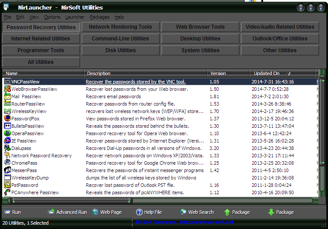Click the Web Search toolbar icon
This screenshot has width=328, height=229.
point(183,212)
